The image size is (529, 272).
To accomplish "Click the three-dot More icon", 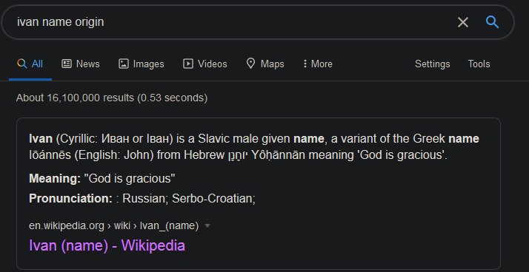I will (305, 64).
